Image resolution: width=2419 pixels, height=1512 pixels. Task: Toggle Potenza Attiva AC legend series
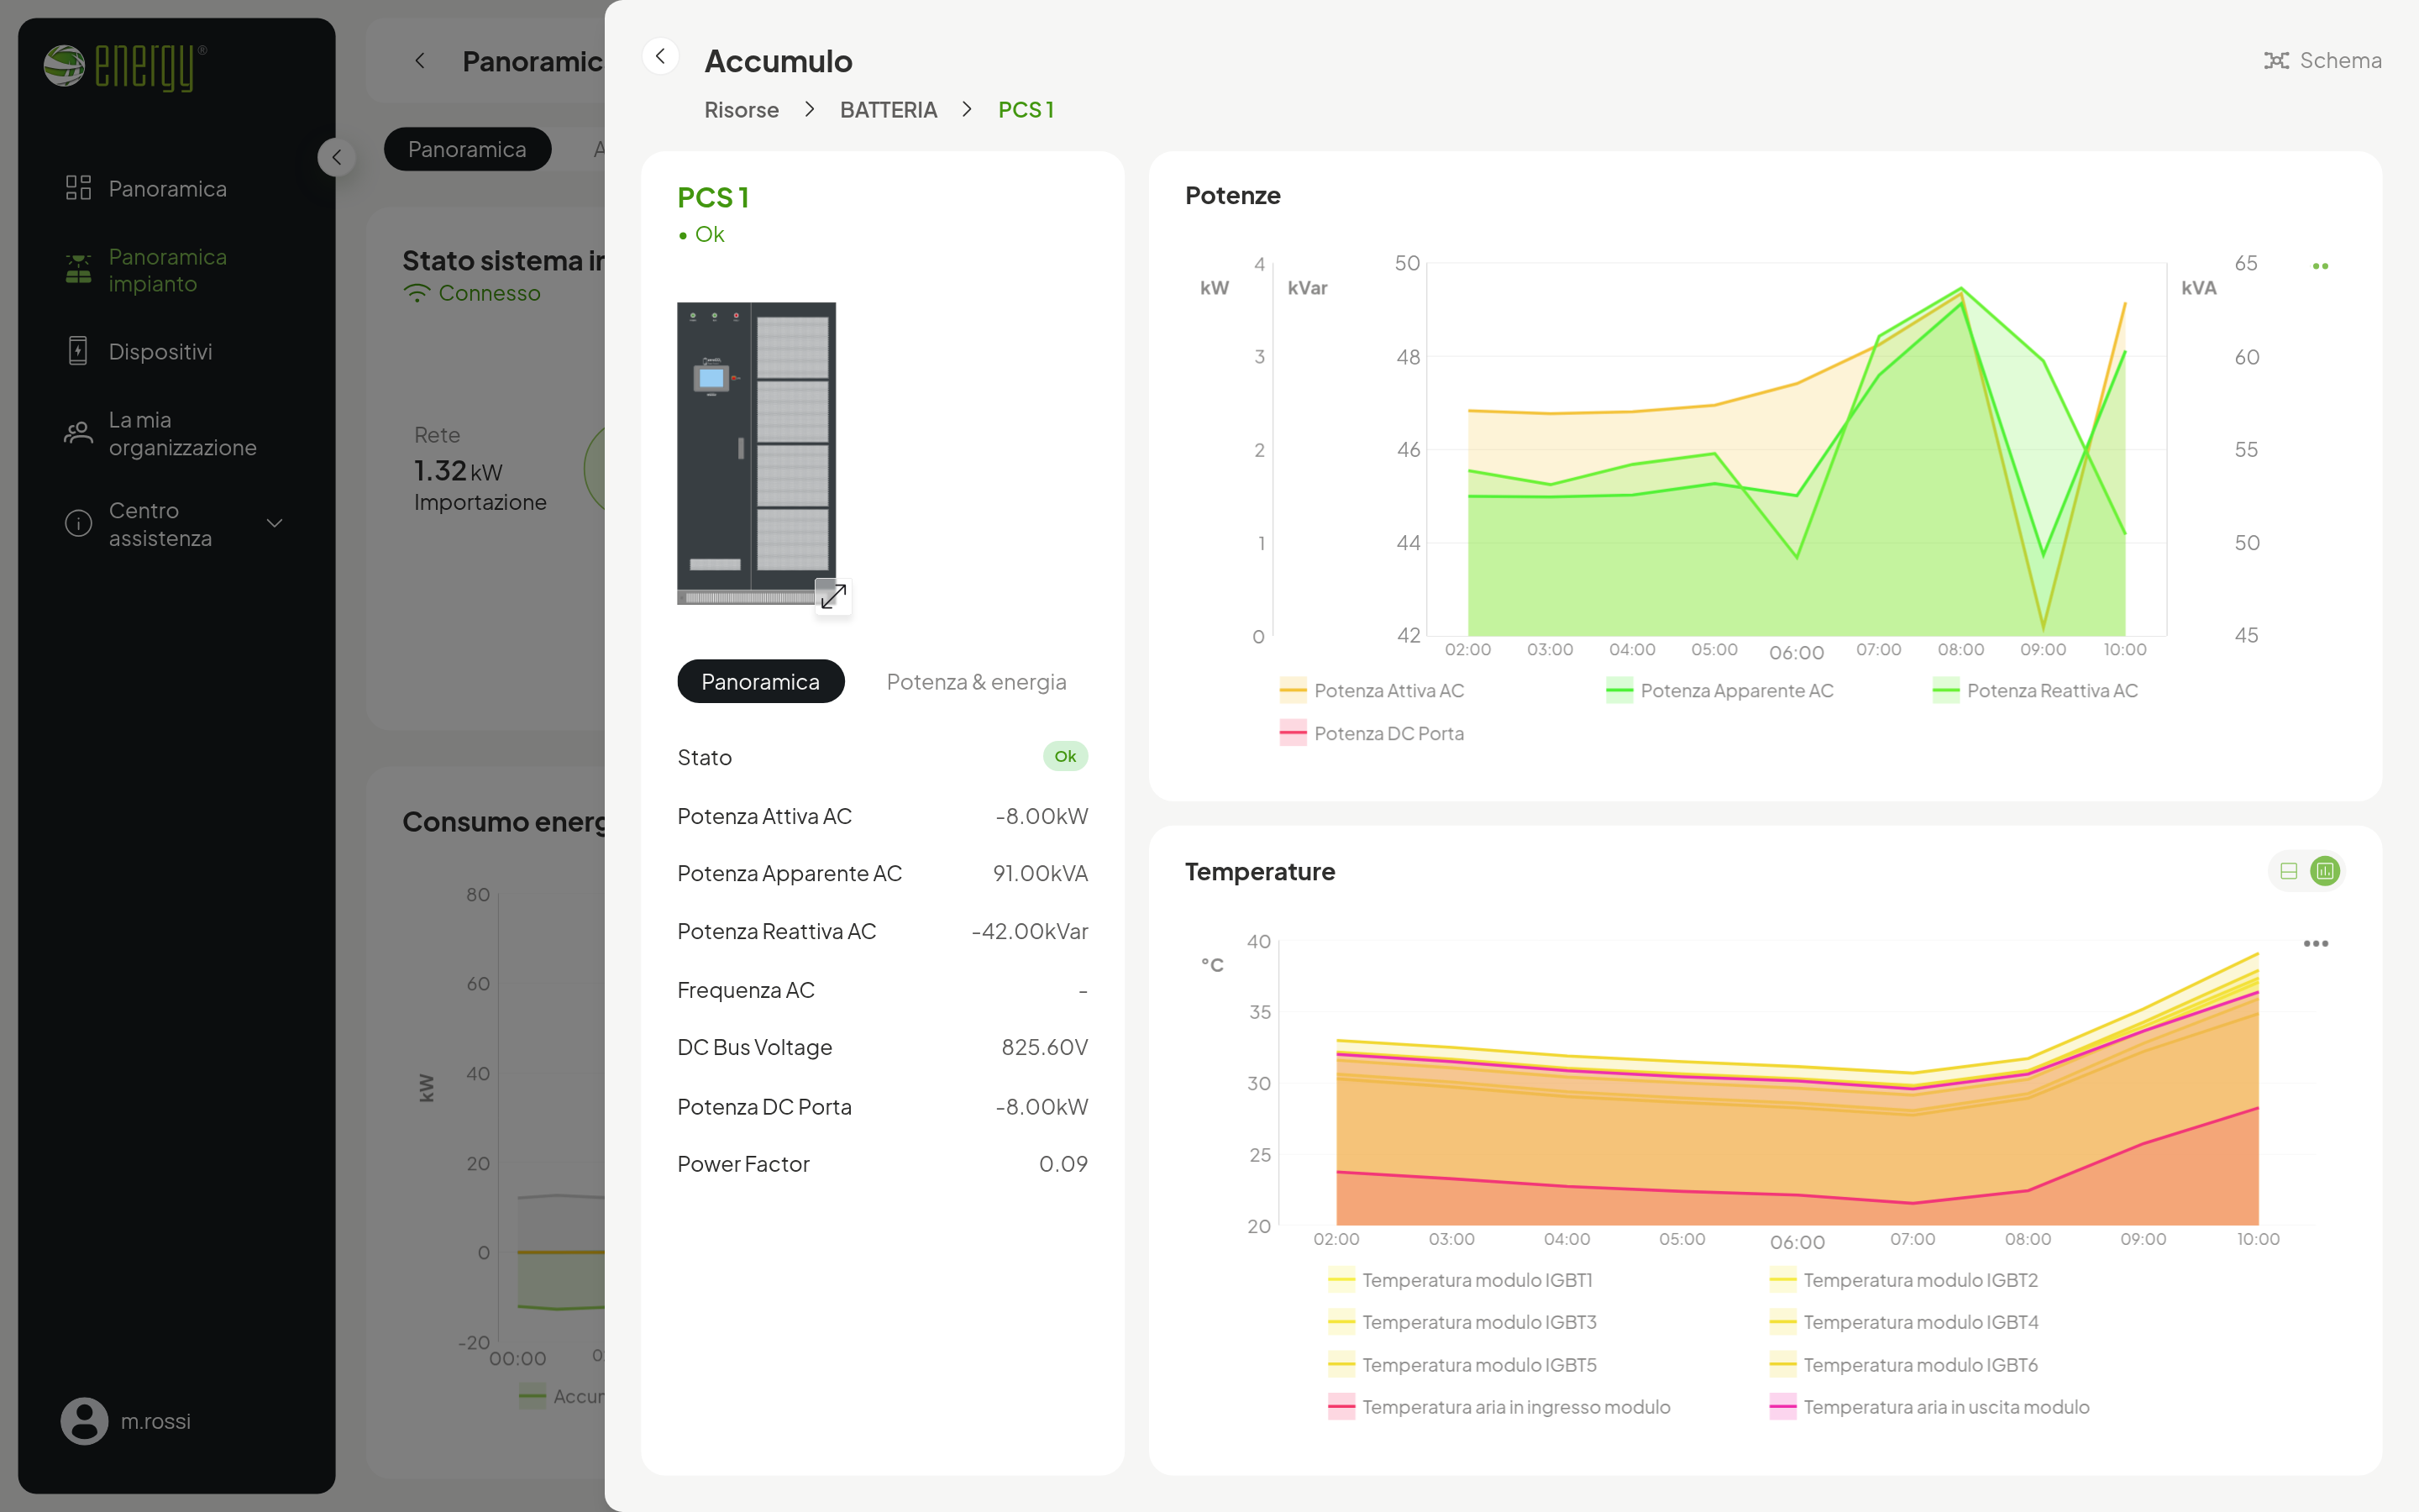coord(1371,691)
